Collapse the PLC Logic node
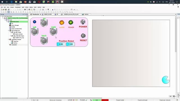 pyautogui.click(x=5, y=20)
